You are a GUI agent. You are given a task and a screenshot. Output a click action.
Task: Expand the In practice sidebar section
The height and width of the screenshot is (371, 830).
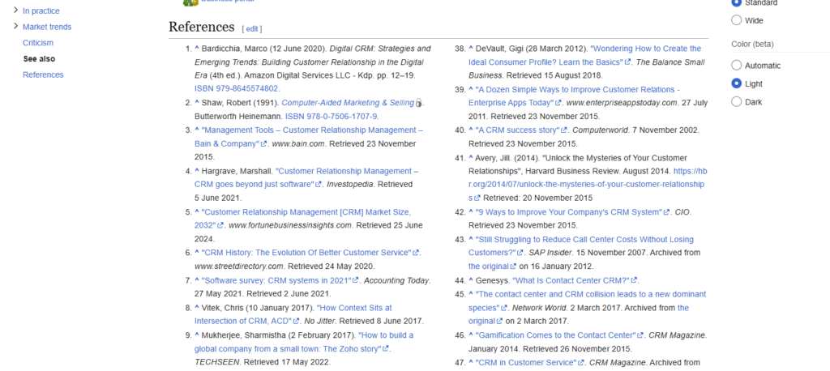tap(15, 10)
